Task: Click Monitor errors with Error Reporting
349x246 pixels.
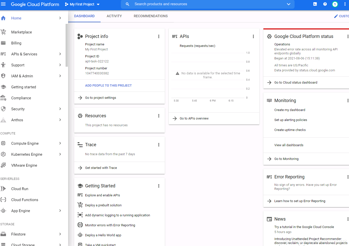Action: pyautogui.click(x=110, y=225)
